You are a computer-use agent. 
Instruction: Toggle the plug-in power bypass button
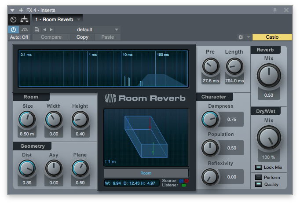pos(13,29)
